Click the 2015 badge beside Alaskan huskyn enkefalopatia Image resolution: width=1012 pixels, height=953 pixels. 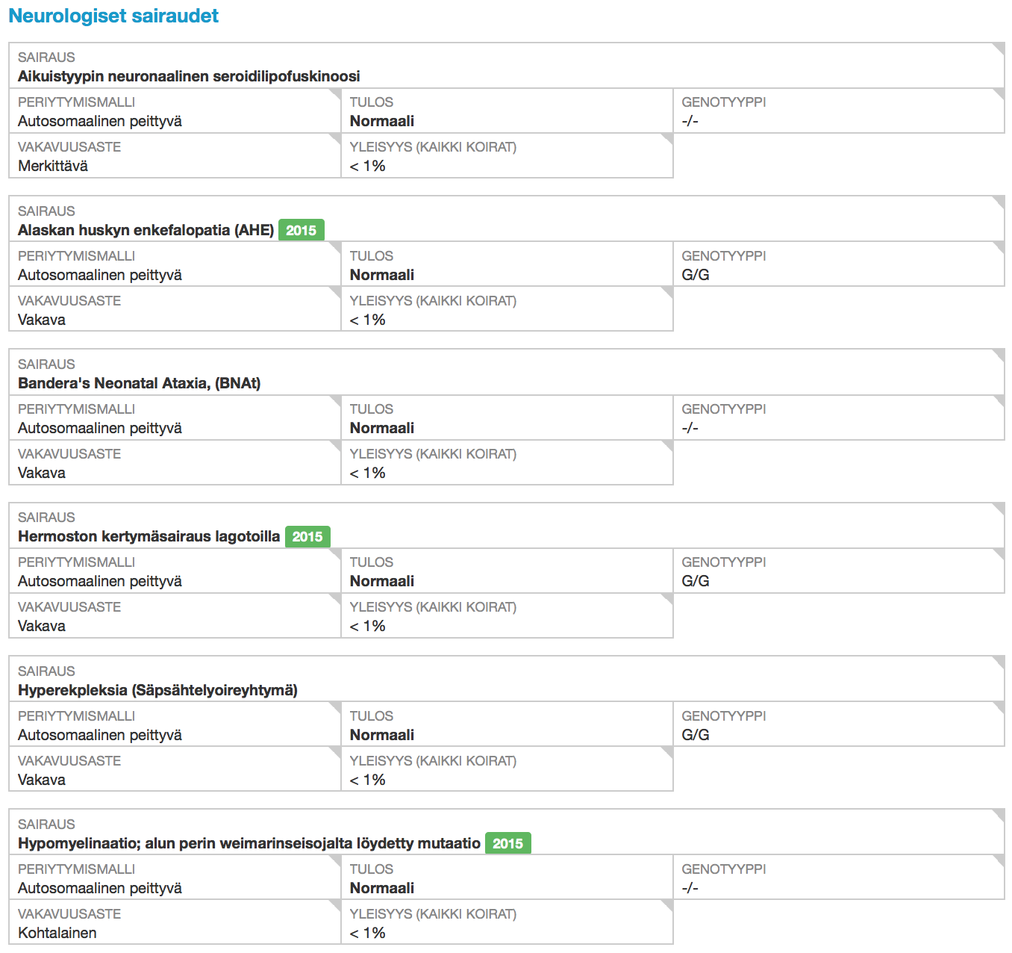[x=302, y=230]
